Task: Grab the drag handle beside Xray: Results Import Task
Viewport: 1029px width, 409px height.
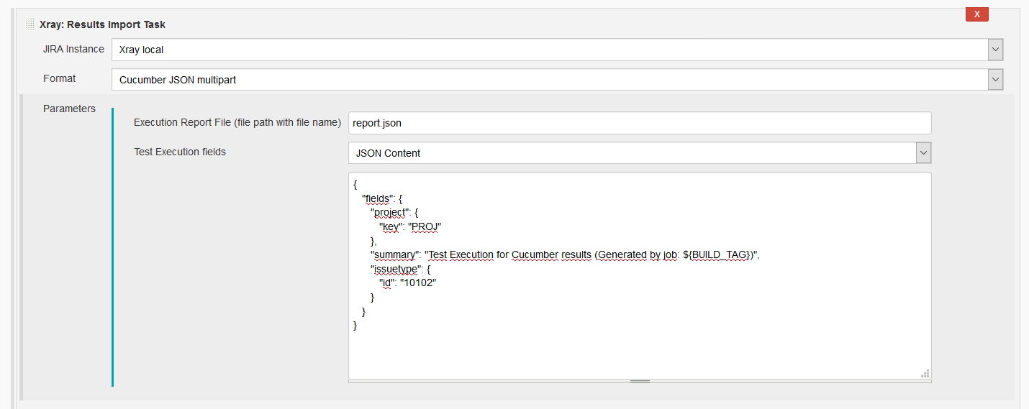Action: coord(30,24)
